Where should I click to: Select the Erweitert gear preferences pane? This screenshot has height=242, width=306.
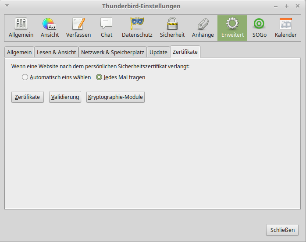click(232, 28)
